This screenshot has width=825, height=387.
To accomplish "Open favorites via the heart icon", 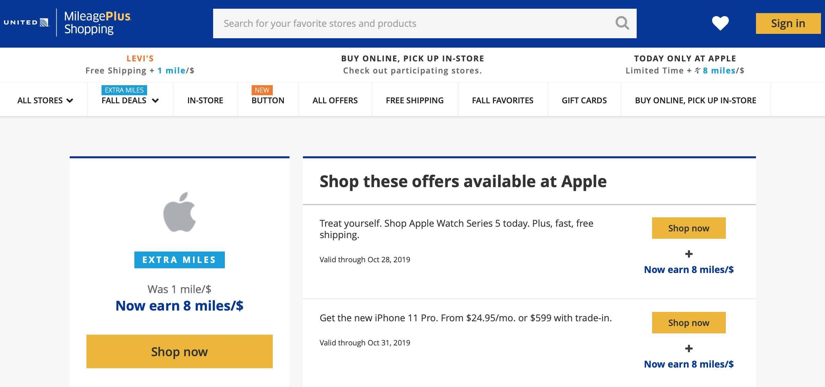I will click(x=720, y=23).
